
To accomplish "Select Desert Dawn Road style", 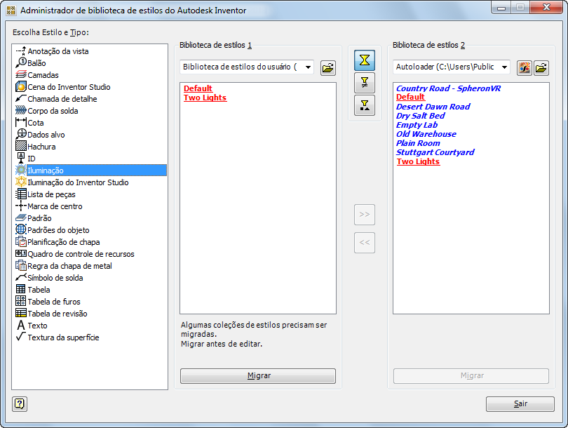I will pyautogui.click(x=433, y=107).
